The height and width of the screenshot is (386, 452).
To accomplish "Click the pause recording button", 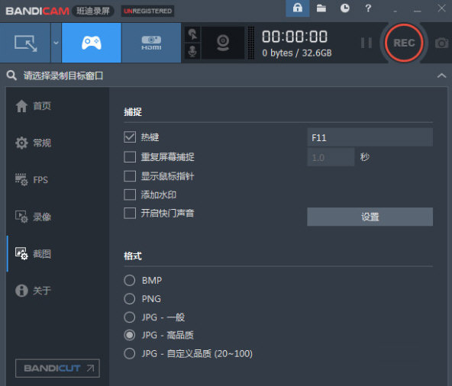I will point(366,43).
